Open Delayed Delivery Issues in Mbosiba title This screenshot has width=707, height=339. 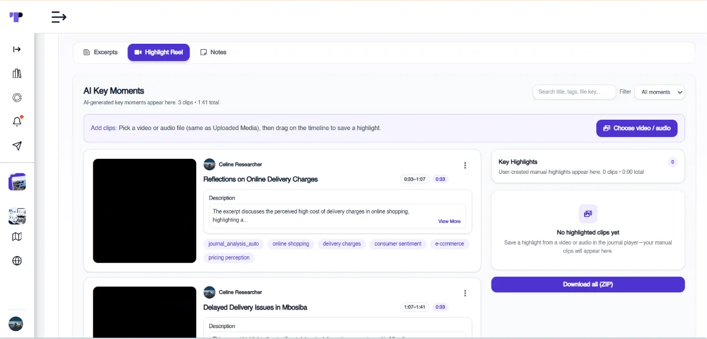click(256, 307)
